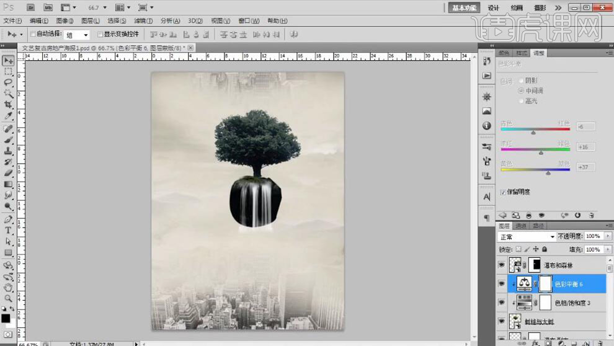Select the Rectangular Marquee tool
This screenshot has height=346, width=614.
pyautogui.click(x=8, y=72)
